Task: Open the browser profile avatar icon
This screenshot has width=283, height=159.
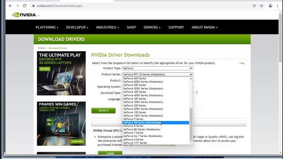Action: click(270, 6)
